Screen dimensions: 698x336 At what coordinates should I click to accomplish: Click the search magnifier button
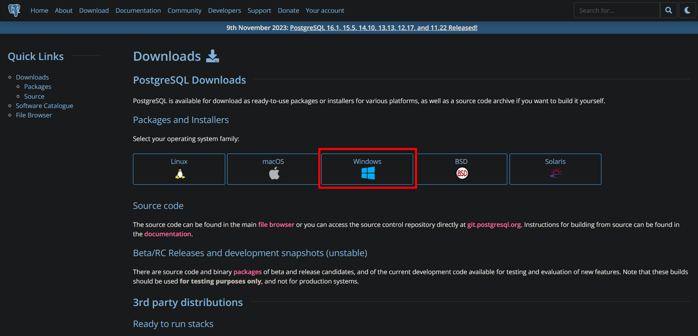pyautogui.click(x=668, y=10)
